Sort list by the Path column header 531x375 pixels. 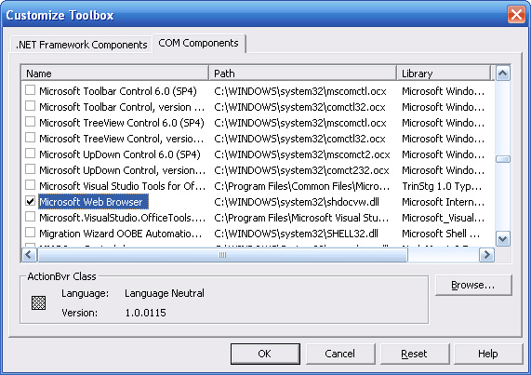[x=303, y=74]
